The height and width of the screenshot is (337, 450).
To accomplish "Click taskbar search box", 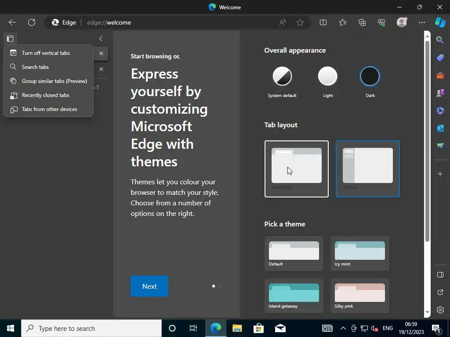I will (91, 328).
